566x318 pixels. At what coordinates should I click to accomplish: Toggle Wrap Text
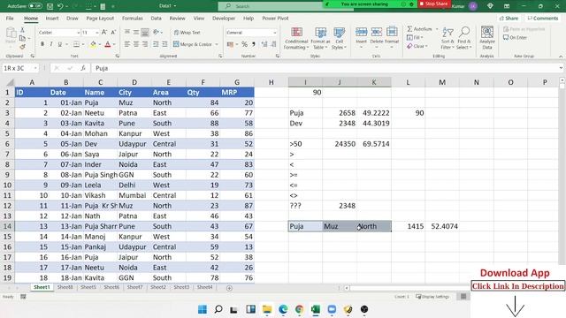click(187, 33)
